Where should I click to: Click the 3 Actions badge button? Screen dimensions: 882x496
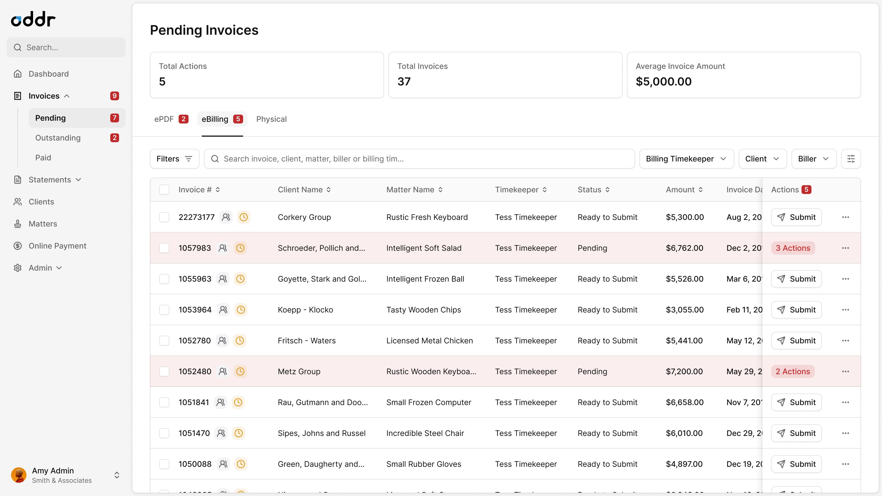793,248
